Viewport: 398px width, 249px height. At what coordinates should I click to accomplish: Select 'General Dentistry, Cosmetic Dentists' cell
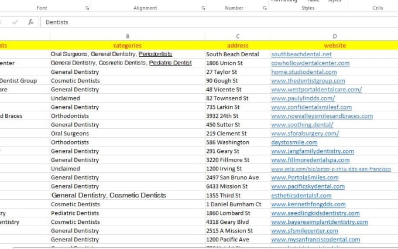128,195
